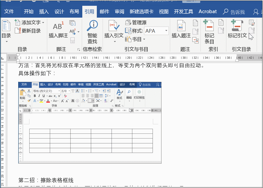263x188 pixels.
Task: Open the Next Footnote dropdown arrow
Action: click(x=78, y=32)
